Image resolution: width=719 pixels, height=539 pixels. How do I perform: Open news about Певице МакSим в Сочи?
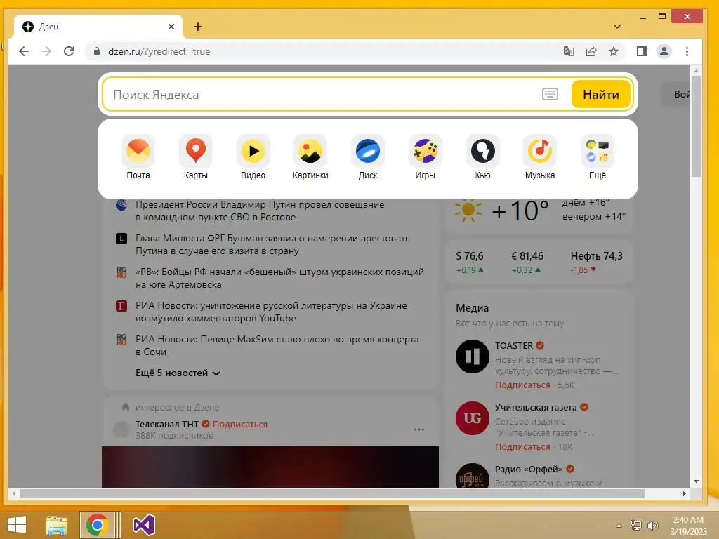(x=277, y=345)
